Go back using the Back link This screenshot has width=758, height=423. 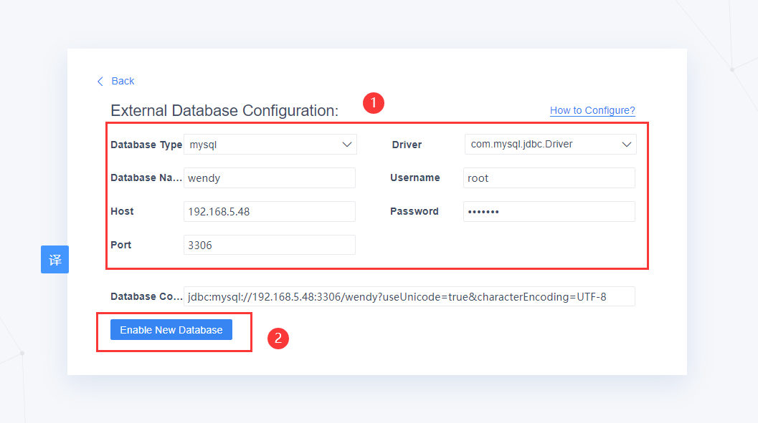[123, 81]
